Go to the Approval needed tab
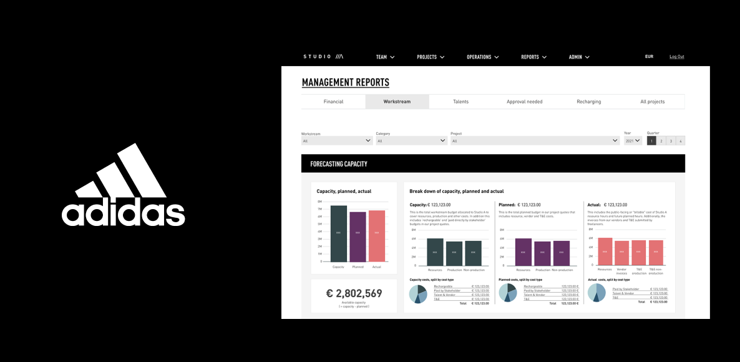The image size is (740, 362). [524, 102]
